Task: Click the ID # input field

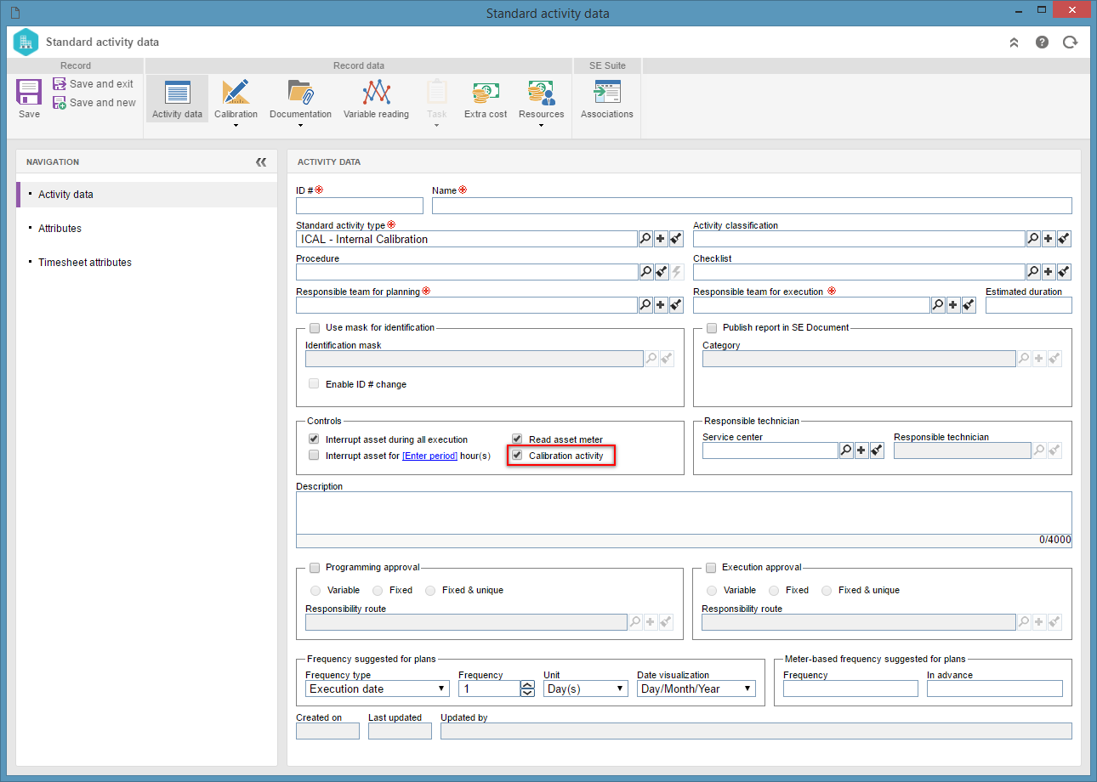Action: [x=360, y=206]
